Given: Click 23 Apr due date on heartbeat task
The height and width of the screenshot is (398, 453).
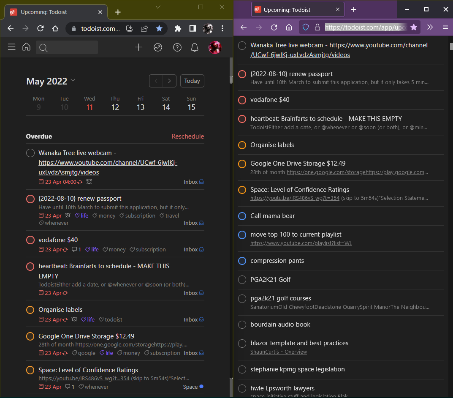Looking at the screenshot, I should (53, 293).
